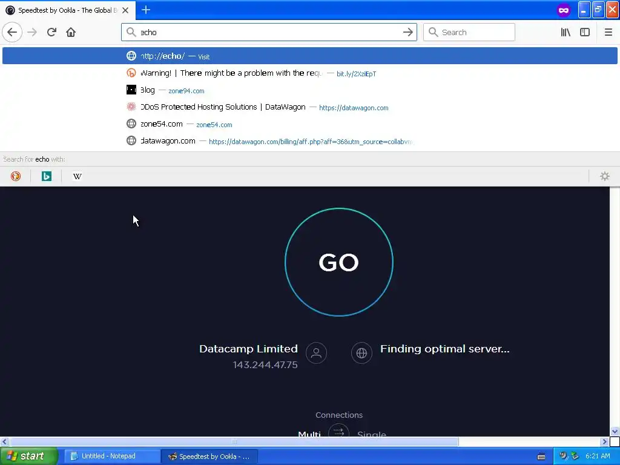Viewport: 620px width, 465px height.
Task: Click Speedtest by Ookla taskbar button
Action: click(209, 456)
